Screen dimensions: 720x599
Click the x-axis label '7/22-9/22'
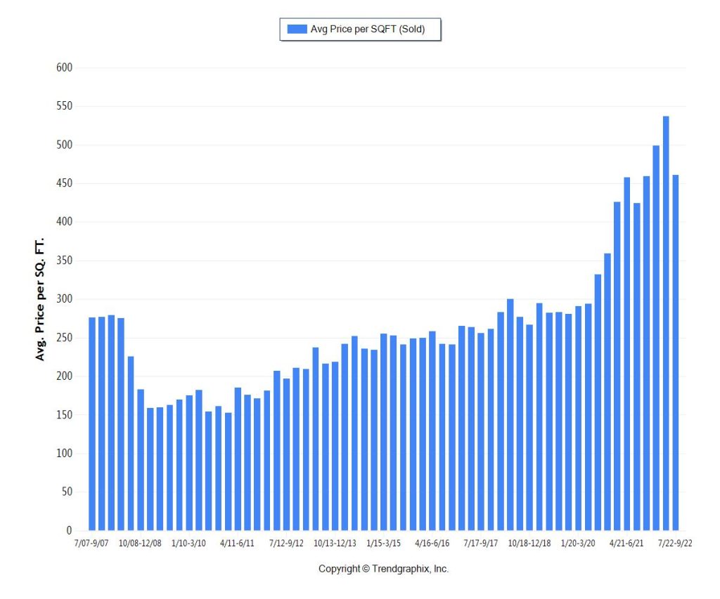(675, 544)
